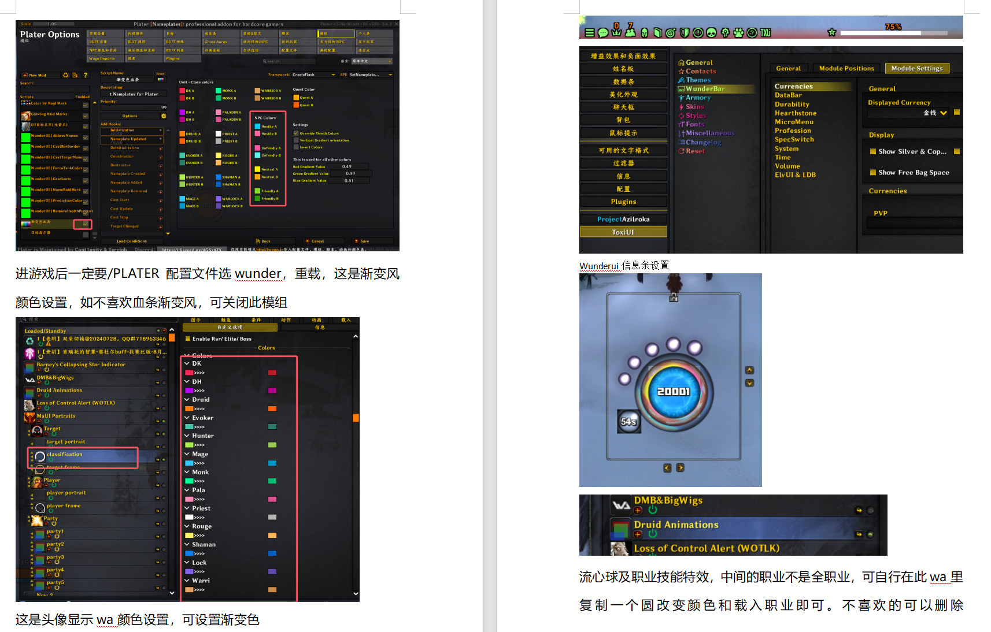
Task: Click the Options gear icon in Plater
Action: [x=164, y=116]
